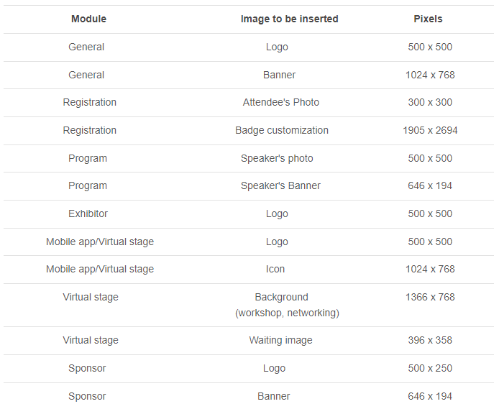499x409 pixels.
Task: Click the Waiting image cell
Action: point(280,340)
